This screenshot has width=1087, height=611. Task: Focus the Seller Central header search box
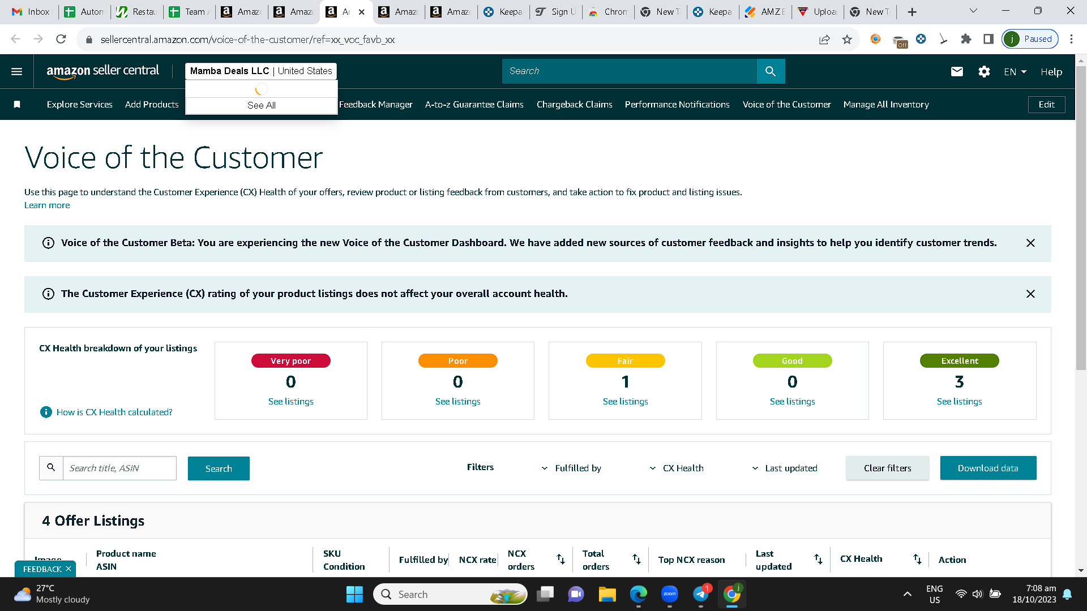(x=630, y=71)
